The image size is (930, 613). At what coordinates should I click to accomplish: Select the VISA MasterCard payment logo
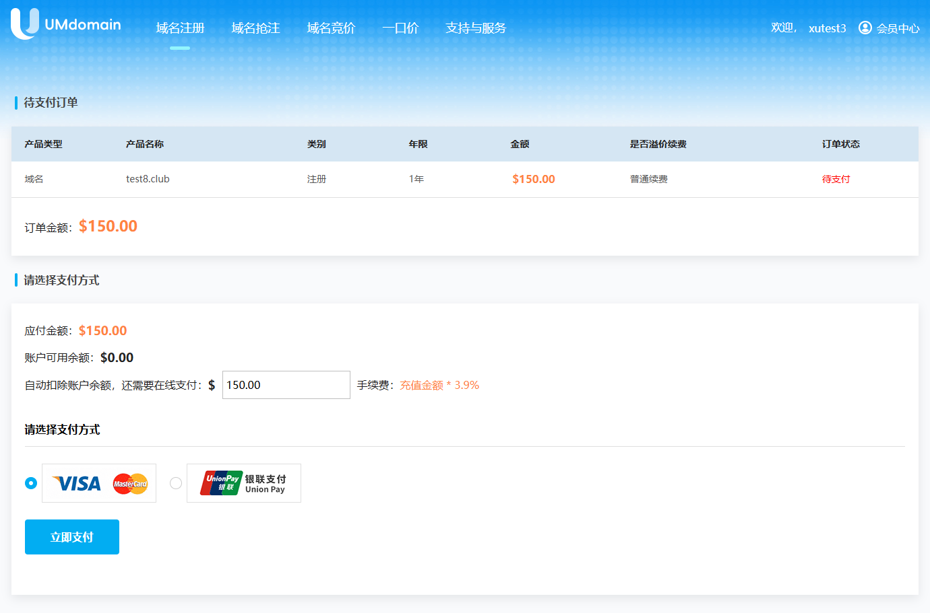click(99, 483)
